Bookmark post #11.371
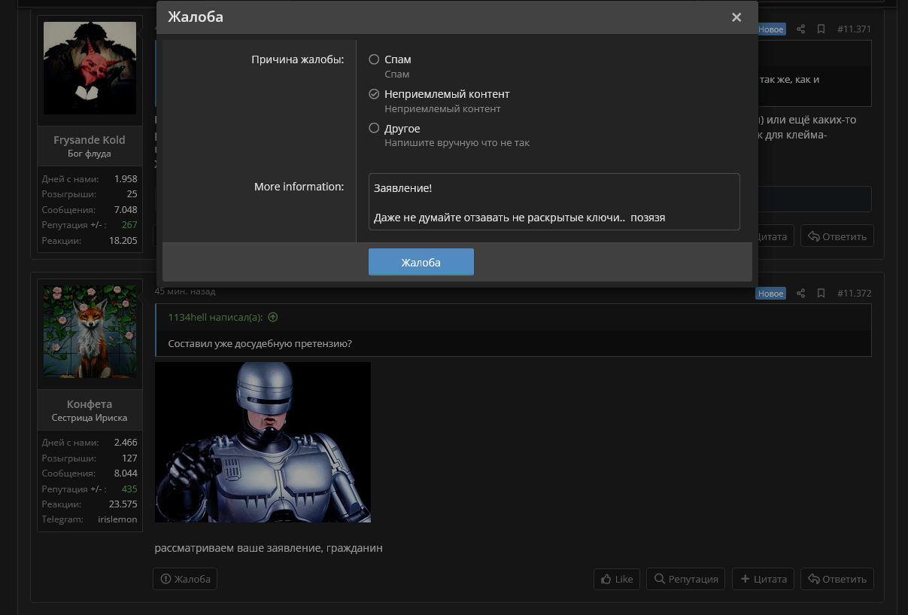 click(821, 29)
